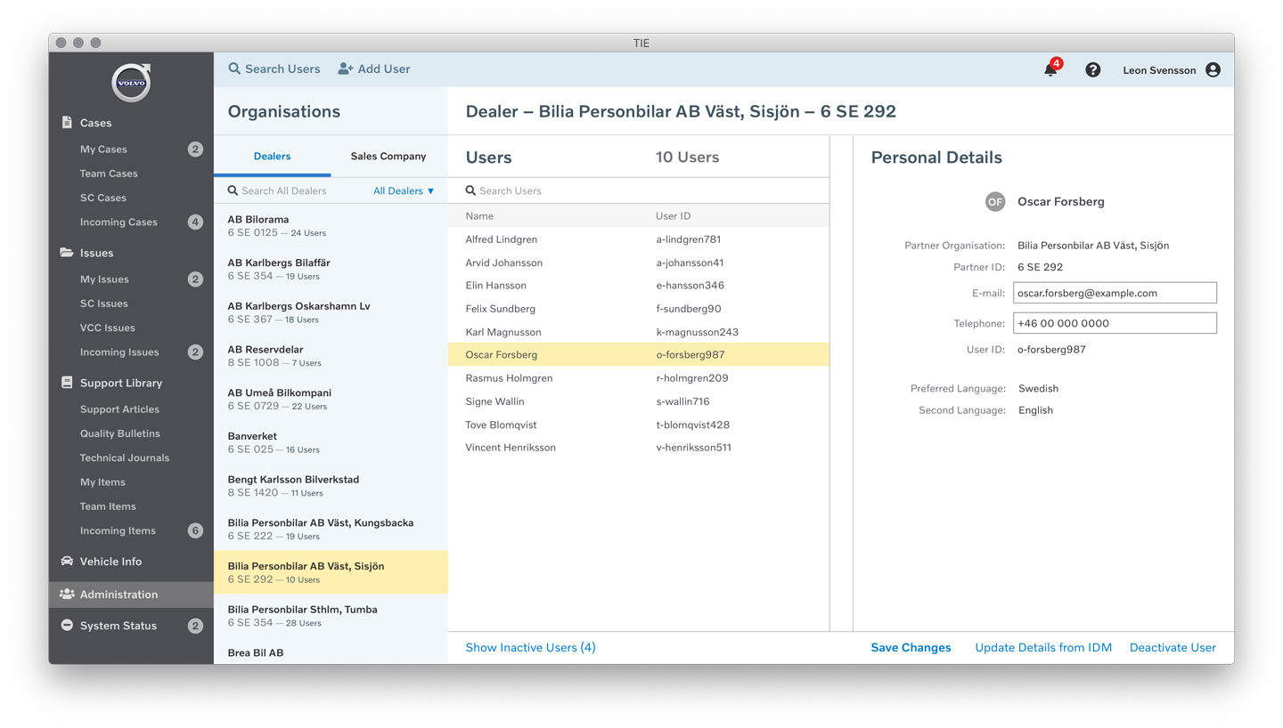This screenshot has height=728, width=1283.
Task: Click Deactivate User
Action: [x=1173, y=648]
